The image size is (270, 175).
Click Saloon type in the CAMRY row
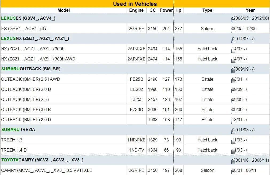[x=207, y=170]
